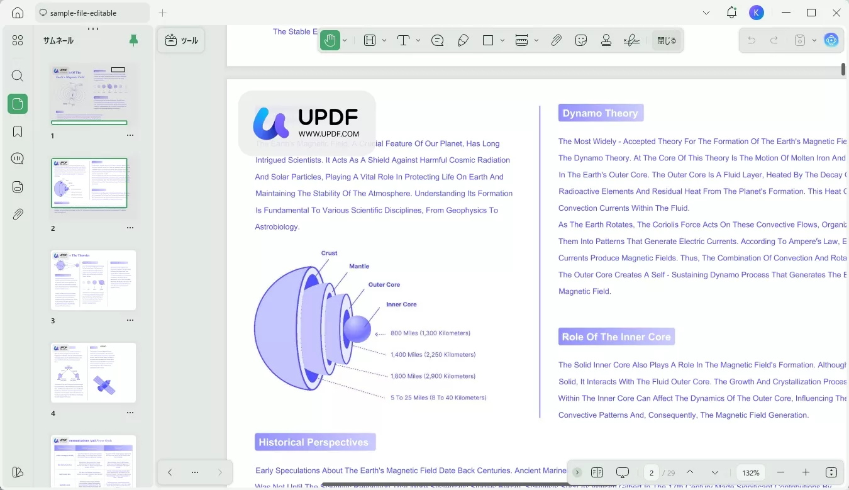Expand the heading tool options dropdown
Image resolution: width=849 pixels, height=490 pixels.
(384, 40)
